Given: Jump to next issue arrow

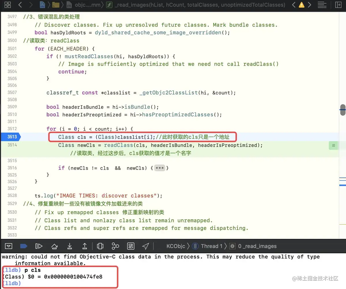Looking at the screenshot, I should click(309, 5).
